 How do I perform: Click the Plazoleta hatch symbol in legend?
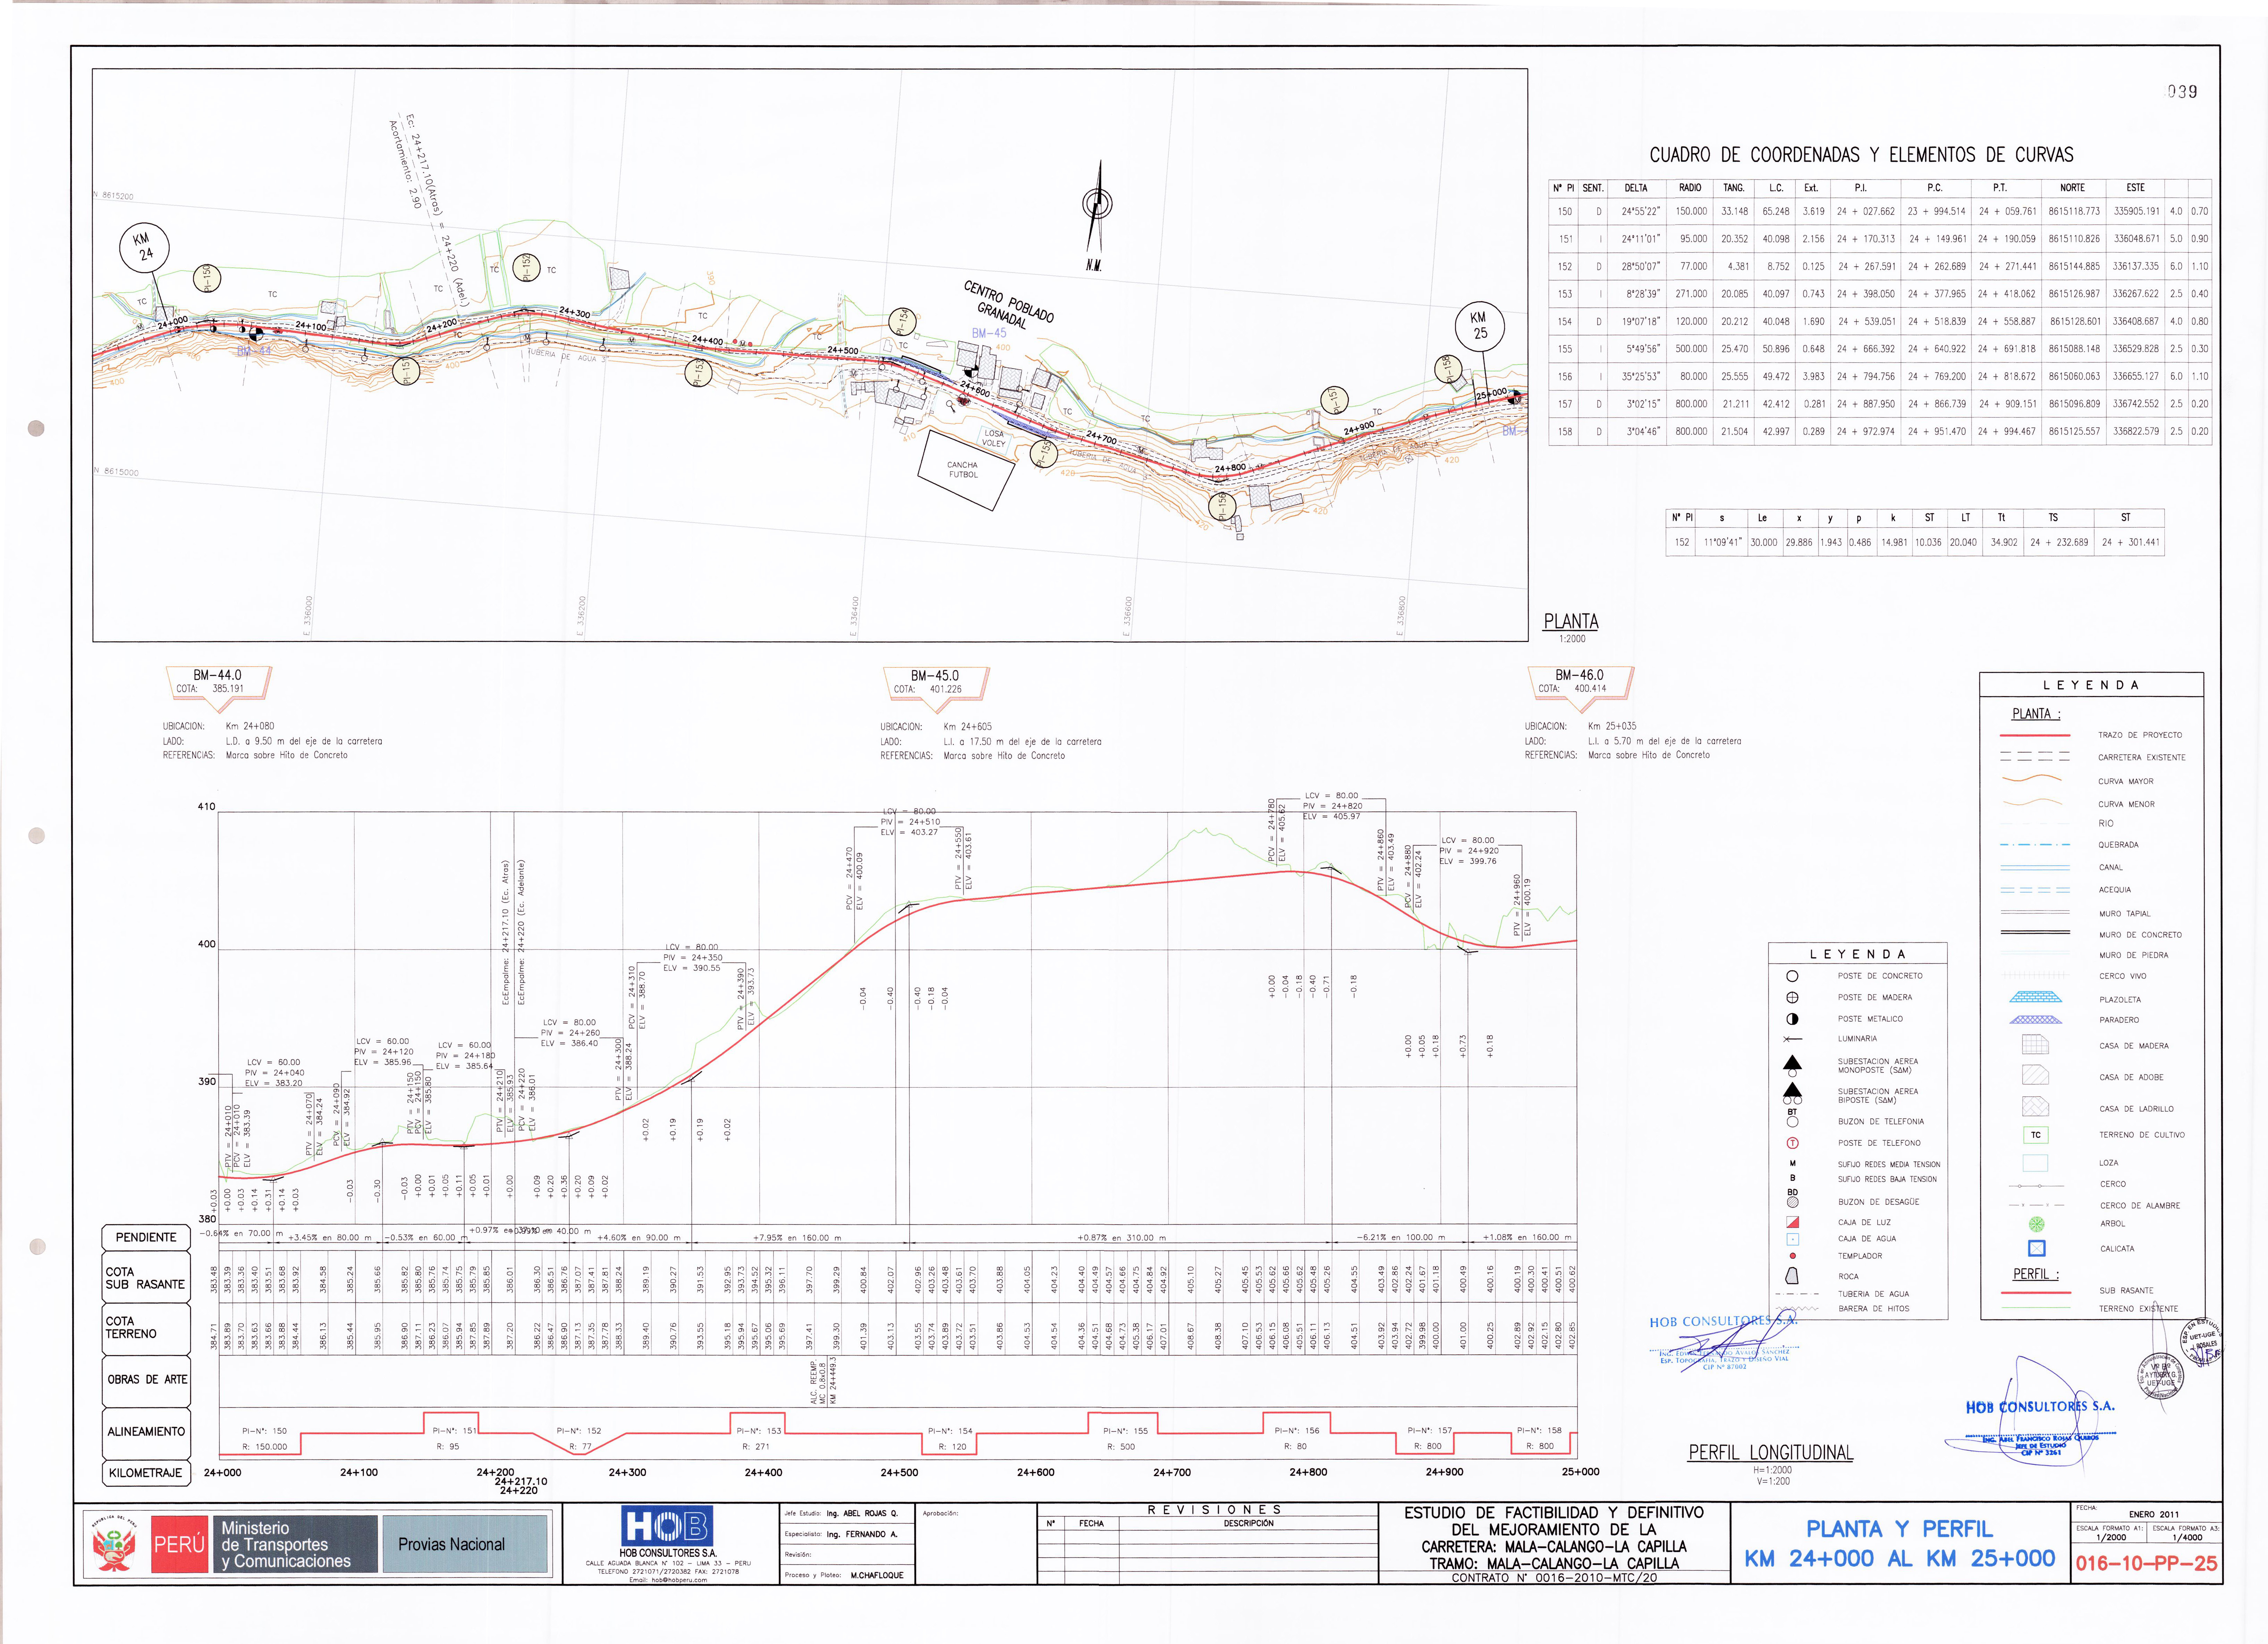point(2035,997)
